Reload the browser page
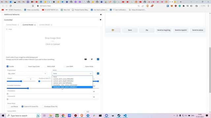 [x=11, y=6]
